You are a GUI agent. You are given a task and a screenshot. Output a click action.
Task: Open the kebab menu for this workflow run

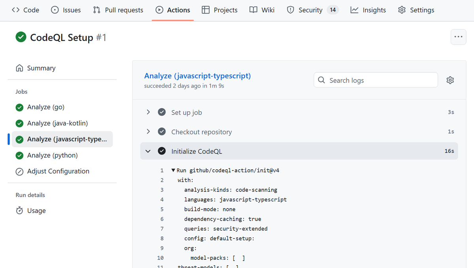click(458, 37)
